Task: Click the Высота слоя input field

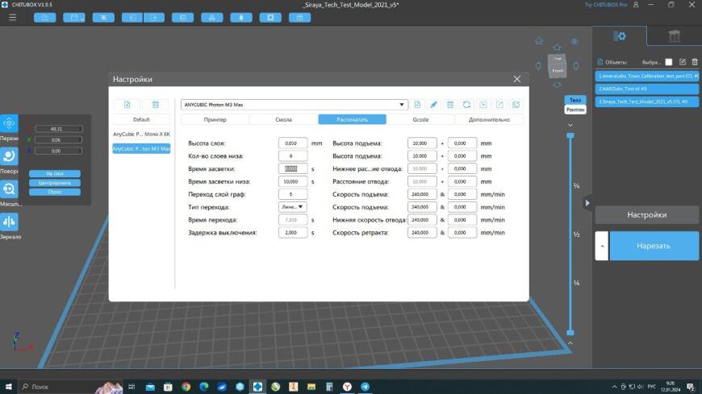Action: click(x=293, y=143)
